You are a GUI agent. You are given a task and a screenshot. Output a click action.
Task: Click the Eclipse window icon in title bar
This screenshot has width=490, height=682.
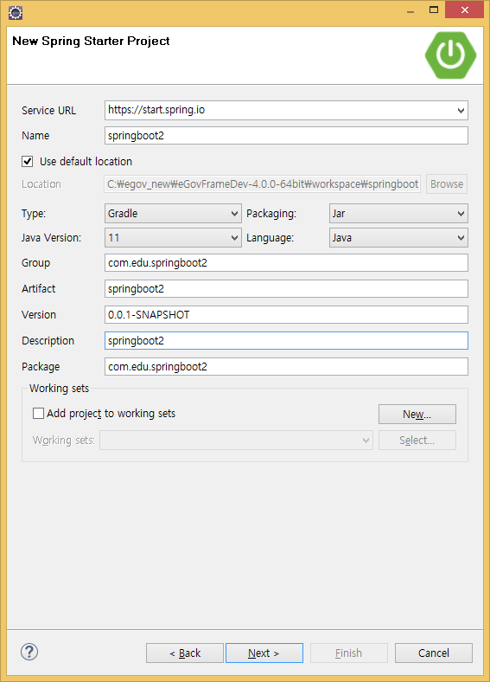click(16, 13)
